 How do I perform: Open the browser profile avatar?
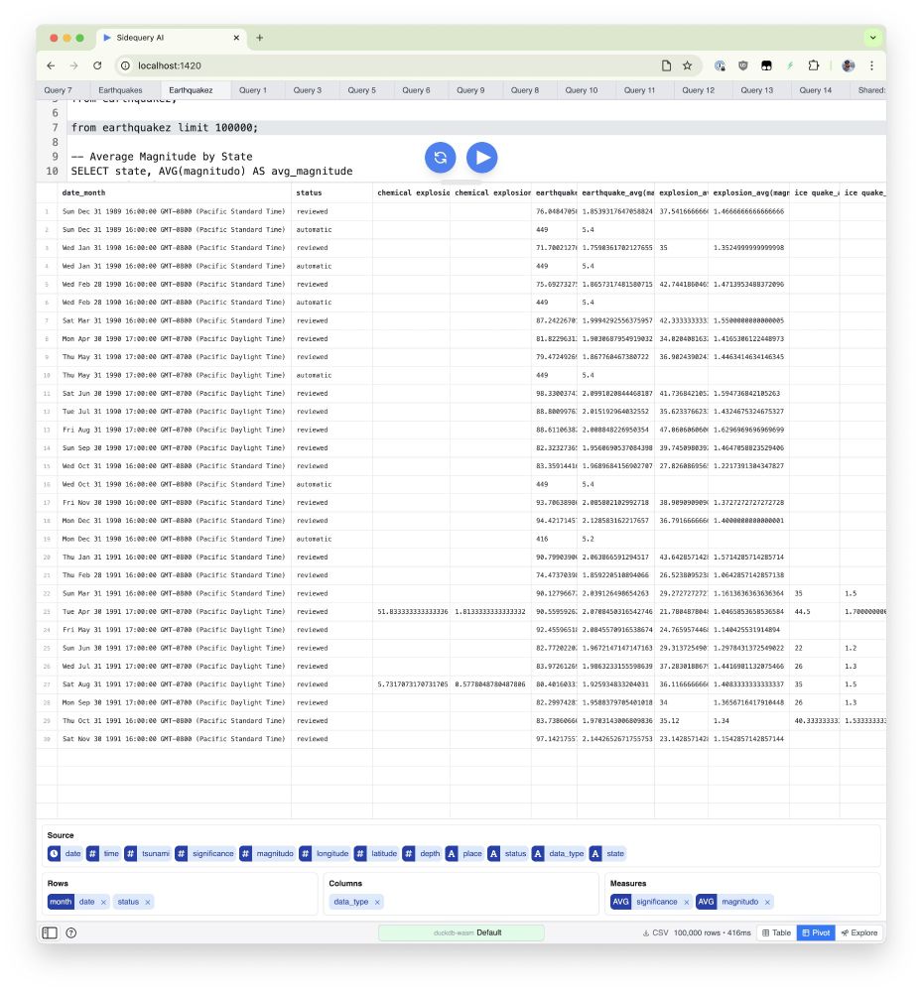pos(849,65)
